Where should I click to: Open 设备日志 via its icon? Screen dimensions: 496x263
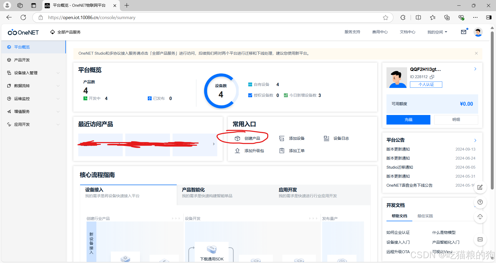pyautogui.click(x=326, y=138)
